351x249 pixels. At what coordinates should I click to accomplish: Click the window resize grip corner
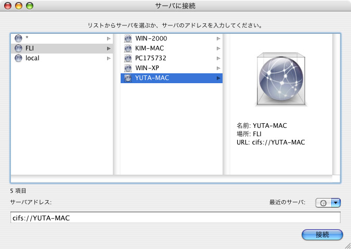click(x=347, y=245)
